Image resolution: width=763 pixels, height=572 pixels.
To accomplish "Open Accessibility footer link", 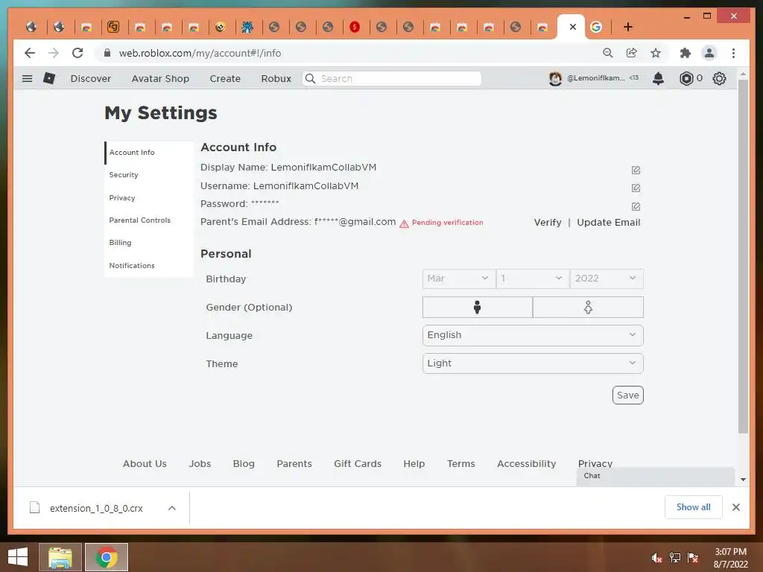I will (527, 463).
